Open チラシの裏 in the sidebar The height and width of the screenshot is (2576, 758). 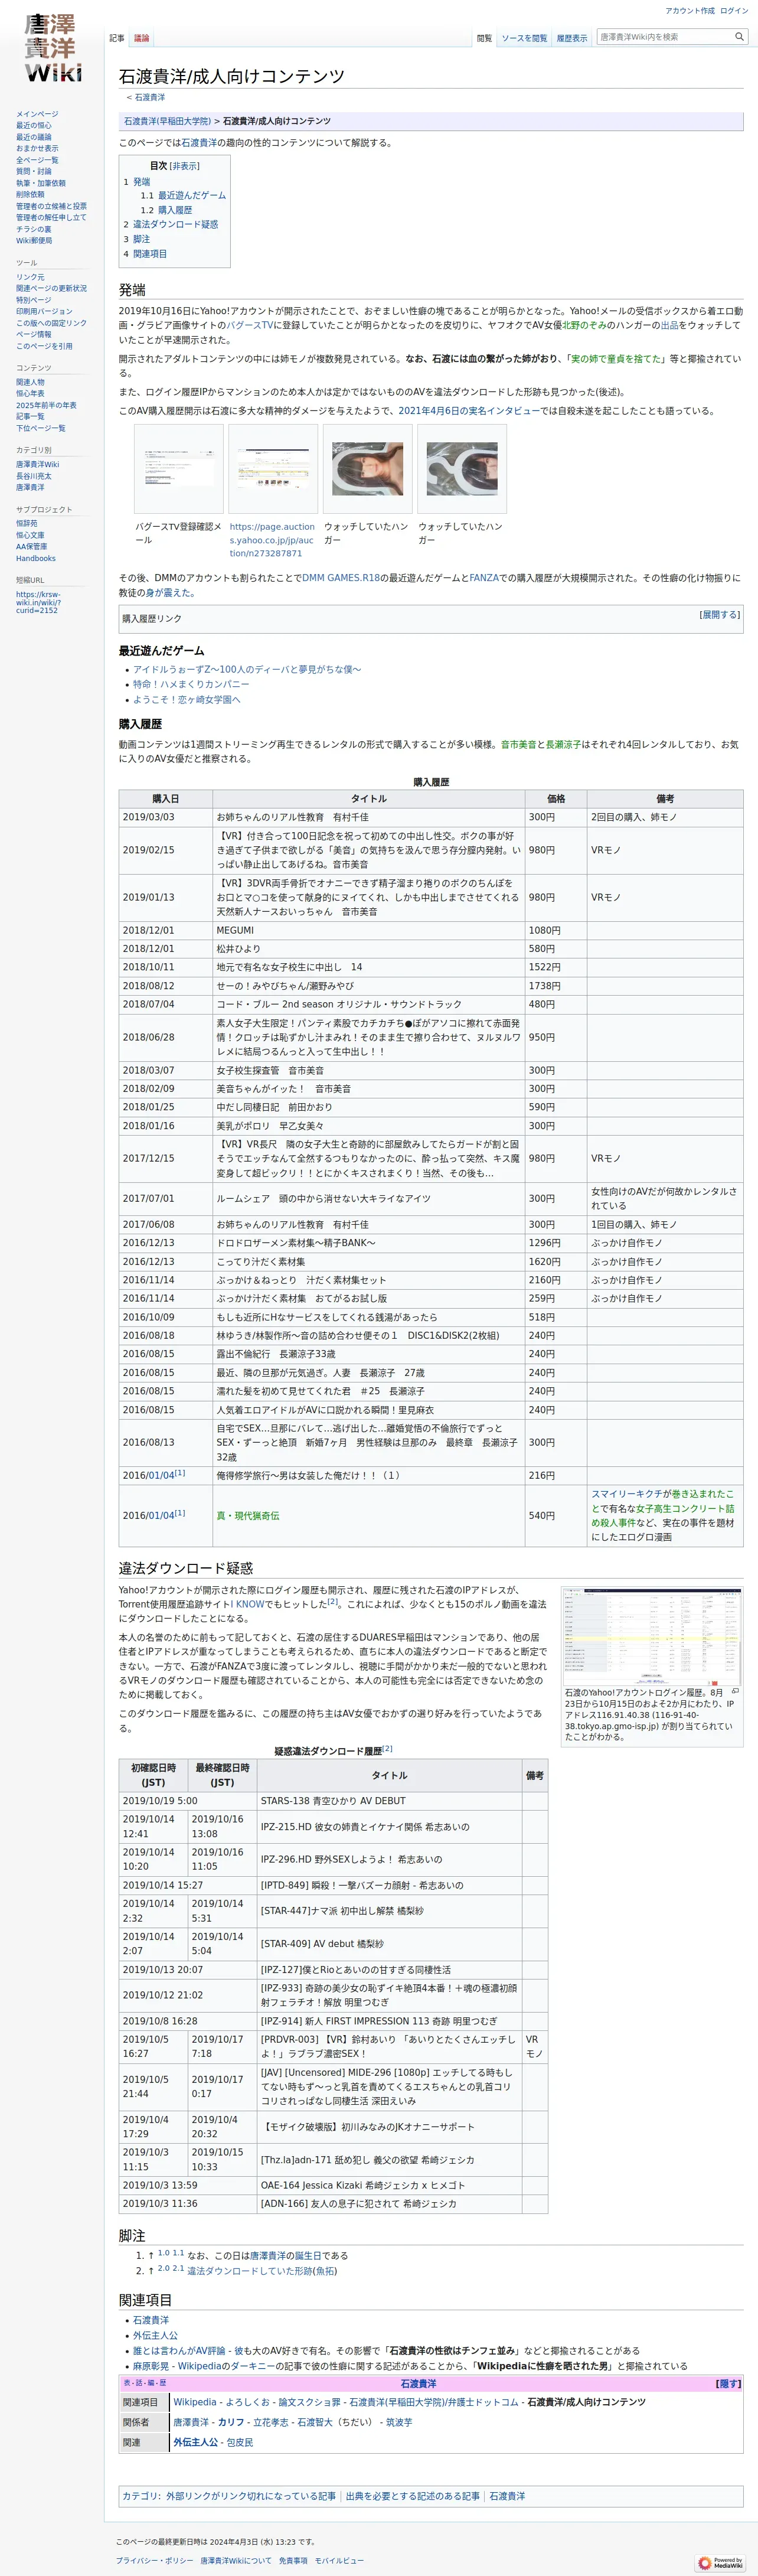(34, 229)
